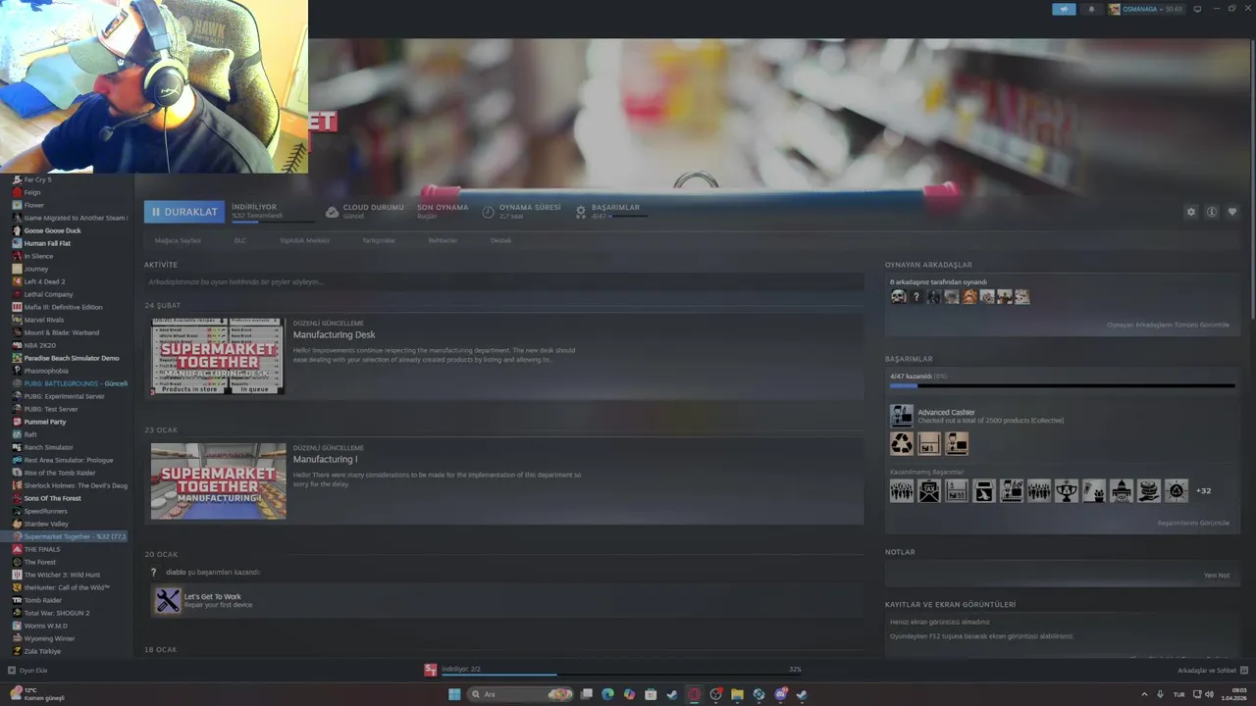Open the Windows Start menu
This screenshot has height=706, width=1256.
point(454,694)
